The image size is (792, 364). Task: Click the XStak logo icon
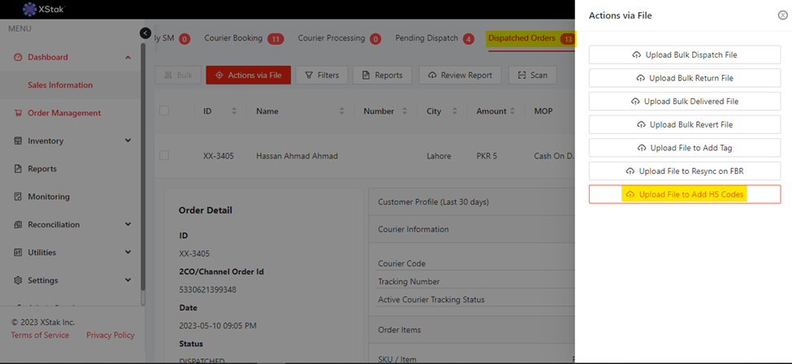tap(30, 10)
